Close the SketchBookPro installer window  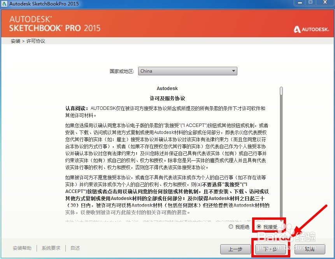[x=325, y=3]
